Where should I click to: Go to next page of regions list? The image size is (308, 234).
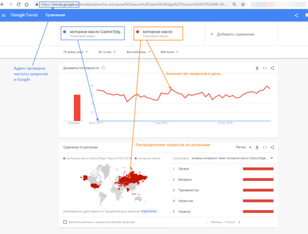pyautogui.click(x=239, y=222)
